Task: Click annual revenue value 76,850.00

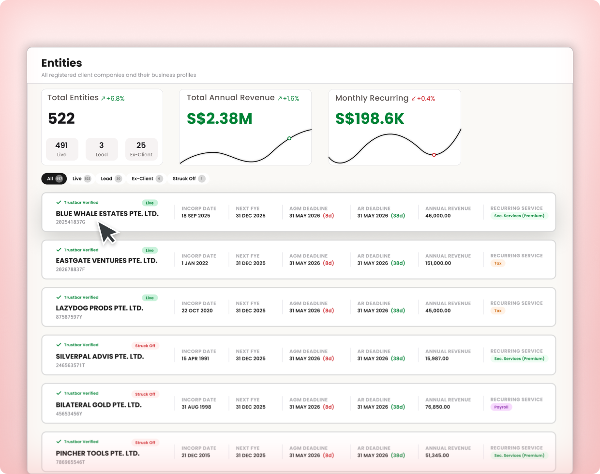Action: click(438, 407)
